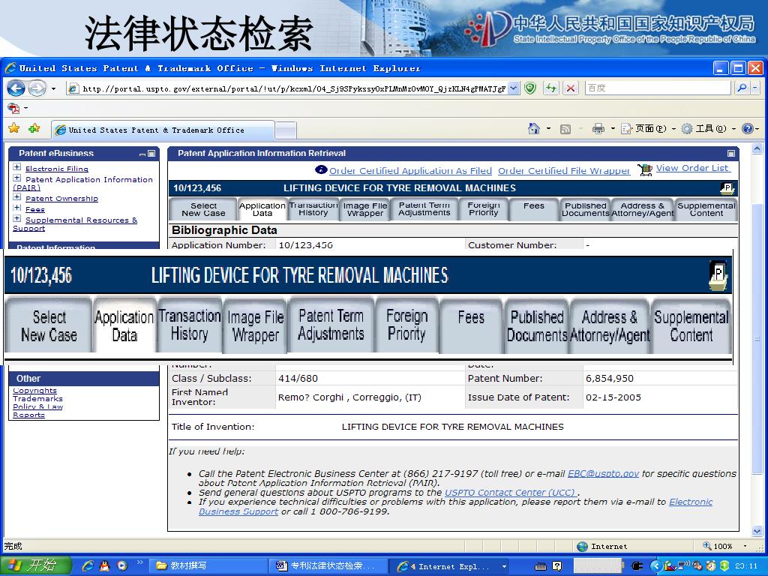Click the Print icon in the command bar
Screen dimensions: 768x576
(x=598, y=129)
